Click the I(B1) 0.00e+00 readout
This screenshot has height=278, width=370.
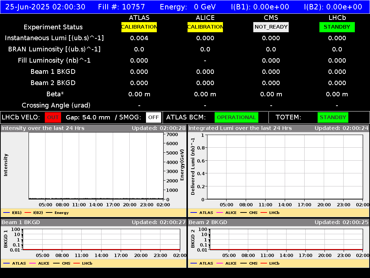[260, 7]
